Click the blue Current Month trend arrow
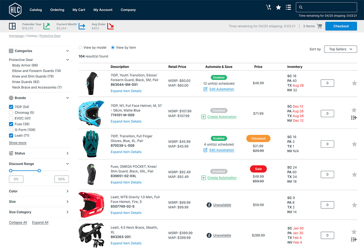The width and height of the screenshot is (364, 251). [82, 26]
